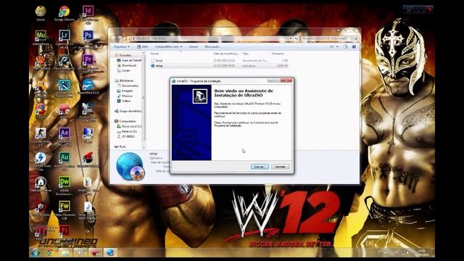Screen dimensions: 464x261
Task: Open Adobe Dreamweaver desktop shortcut
Action: [x=65, y=186]
